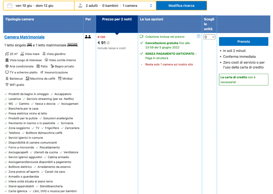The width and height of the screenshot is (273, 194).
Task: Click the Macchina da caffè icon
Action: [27, 79]
